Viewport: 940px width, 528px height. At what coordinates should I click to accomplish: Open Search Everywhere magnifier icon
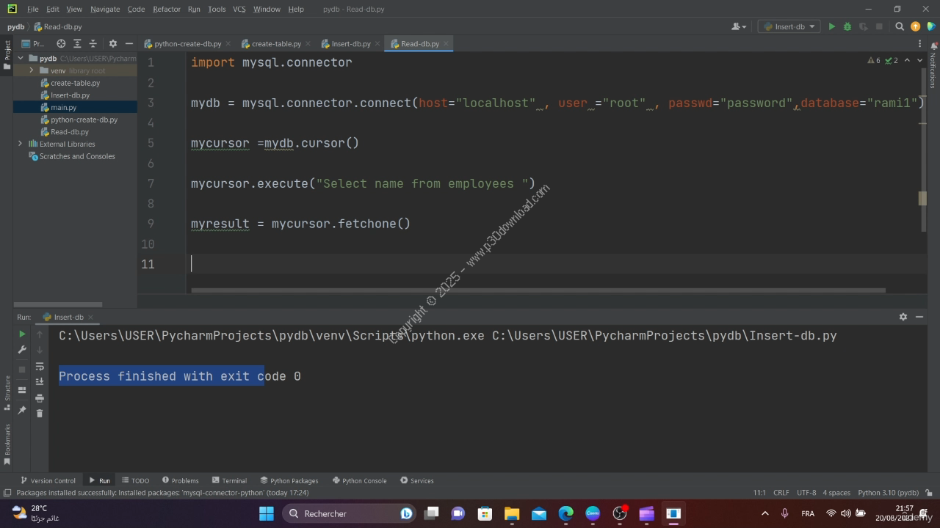pos(900,26)
